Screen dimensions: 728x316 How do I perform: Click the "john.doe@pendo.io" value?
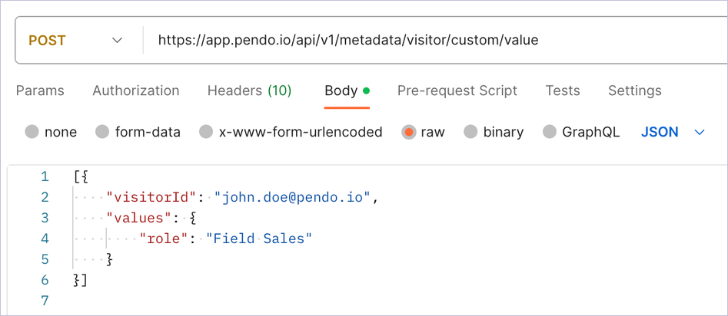293,197
